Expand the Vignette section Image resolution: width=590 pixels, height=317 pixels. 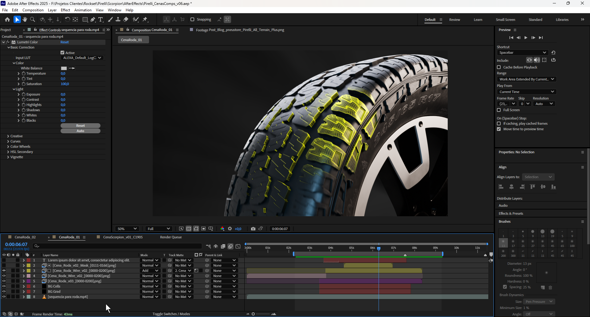[x=8, y=157]
